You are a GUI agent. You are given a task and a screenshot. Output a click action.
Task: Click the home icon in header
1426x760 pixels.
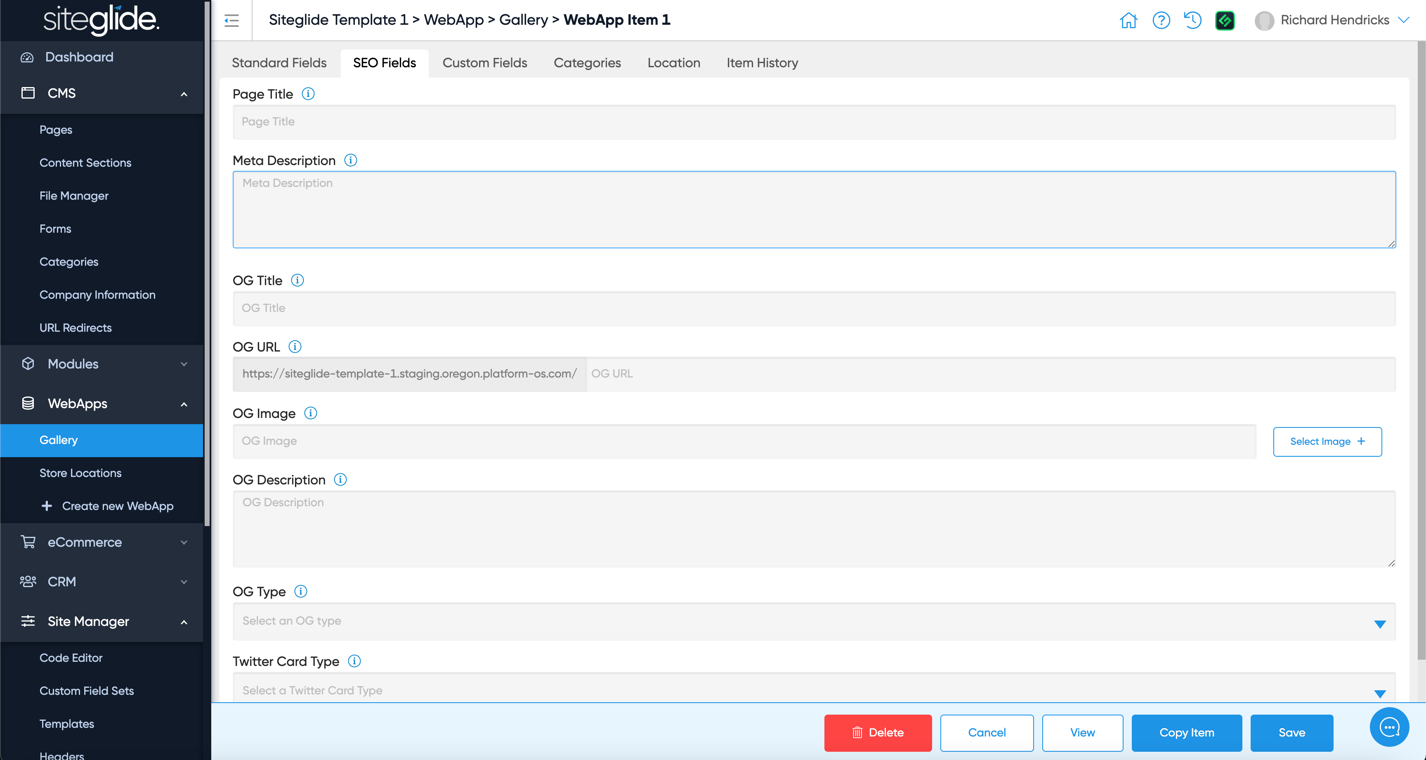tap(1128, 21)
